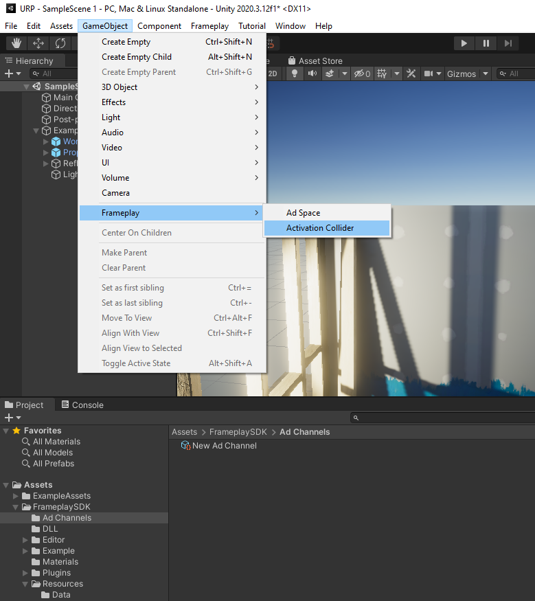This screenshot has height=601, width=535.
Task: Toggle scene lighting bulb icon
Action: [295, 73]
